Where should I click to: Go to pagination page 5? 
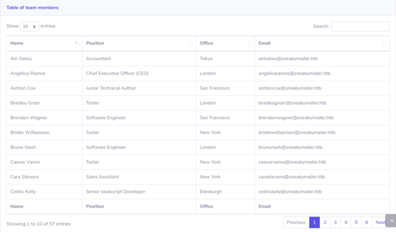coord(356,223)
